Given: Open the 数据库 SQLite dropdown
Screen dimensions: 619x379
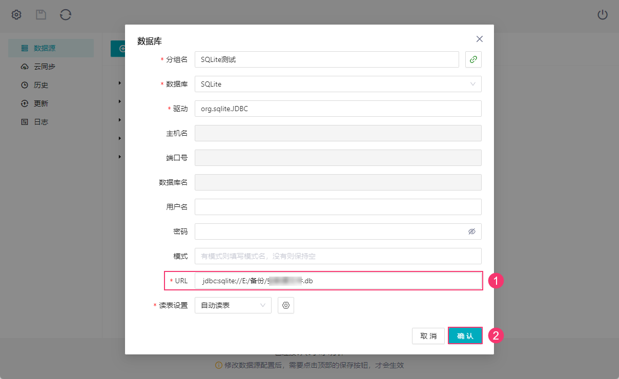Looking at the screenshot, I should click(x=338, y=84).
